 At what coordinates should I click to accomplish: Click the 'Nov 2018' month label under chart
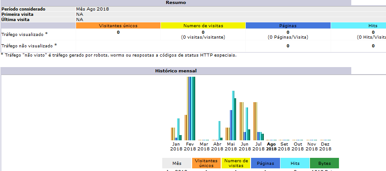311,146
